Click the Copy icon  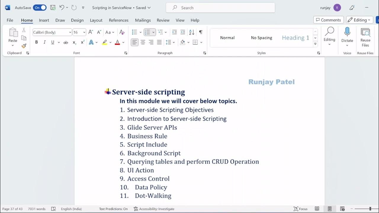click(24, 38)
